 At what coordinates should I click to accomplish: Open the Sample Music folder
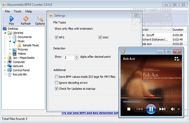click(x=31, y=45)
